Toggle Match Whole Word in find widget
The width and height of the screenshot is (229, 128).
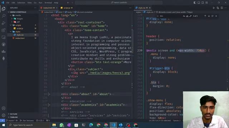187,16
